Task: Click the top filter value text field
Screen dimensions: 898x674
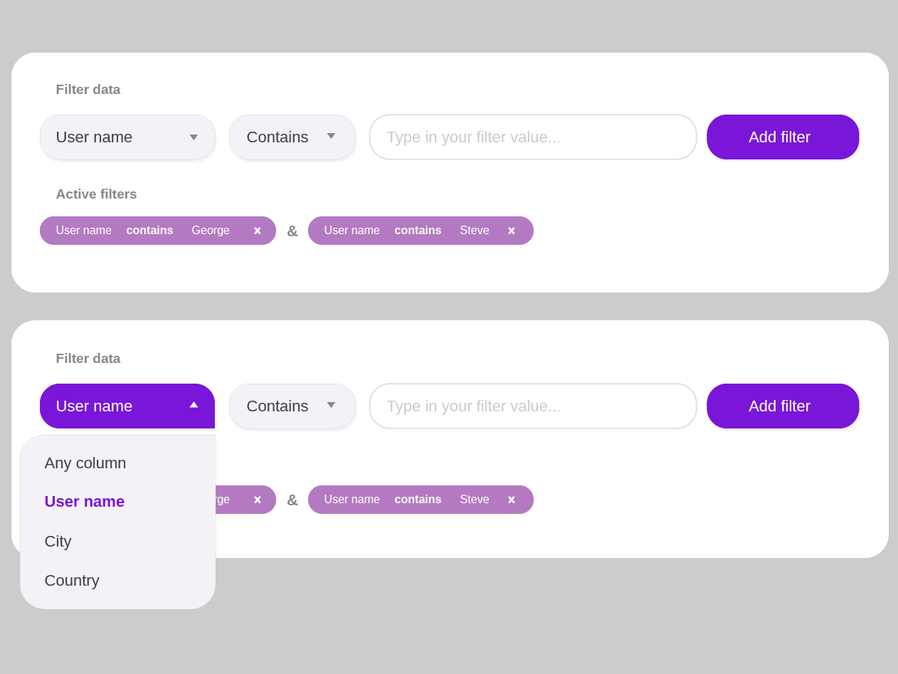Action: point(532,137)
